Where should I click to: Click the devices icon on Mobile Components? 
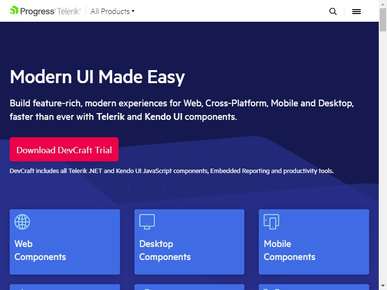click(x=271, y=222)
